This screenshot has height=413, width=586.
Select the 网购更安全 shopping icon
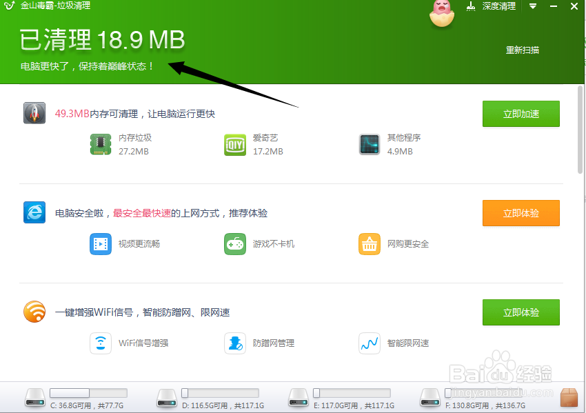click(x=370, y=244)
